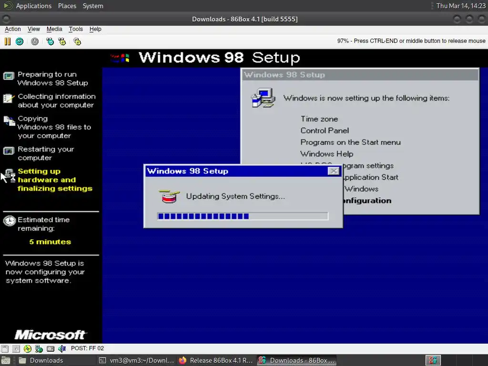
Task: Open machine settings via the last toolbar gear icon
Action: [77, 41]
